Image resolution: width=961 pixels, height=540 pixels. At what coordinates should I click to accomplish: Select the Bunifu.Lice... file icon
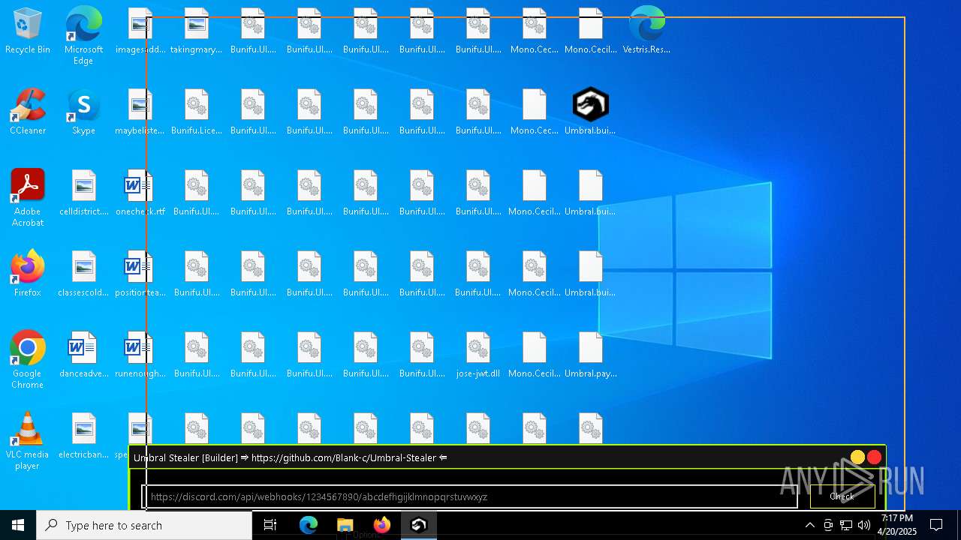click(196, 112)
